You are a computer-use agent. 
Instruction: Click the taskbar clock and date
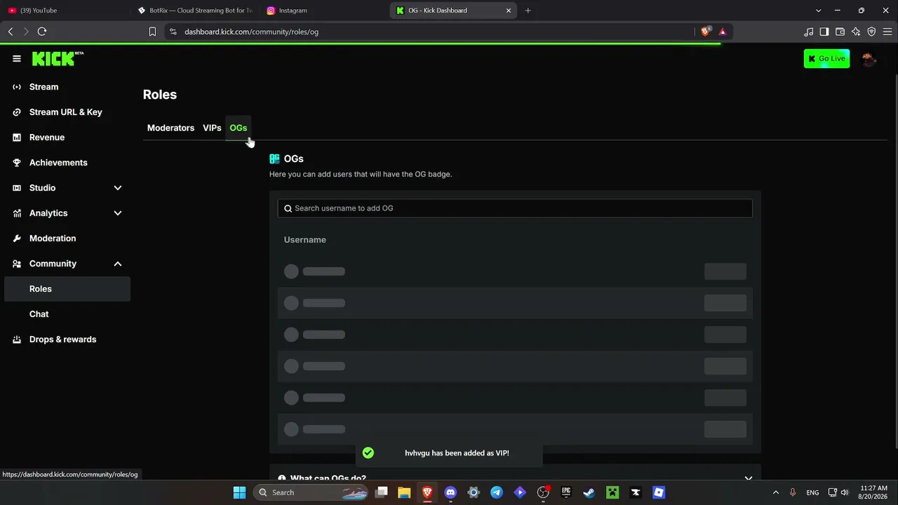tap(873, 492)
